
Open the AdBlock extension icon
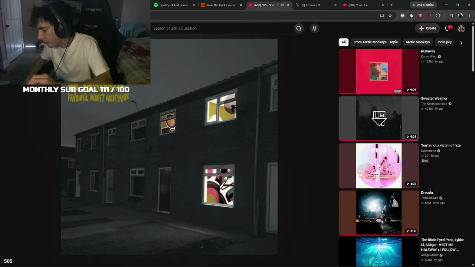403,16
